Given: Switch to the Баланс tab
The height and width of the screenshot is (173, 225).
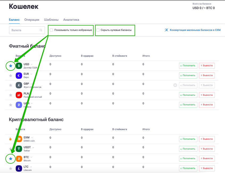Looking at the screenshot, I should tap(14, 20).
